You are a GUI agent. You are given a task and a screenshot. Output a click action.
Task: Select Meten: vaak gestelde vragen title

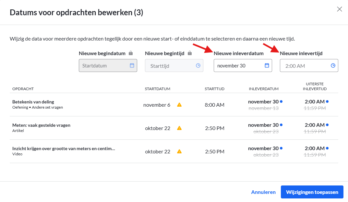(41, 125)
